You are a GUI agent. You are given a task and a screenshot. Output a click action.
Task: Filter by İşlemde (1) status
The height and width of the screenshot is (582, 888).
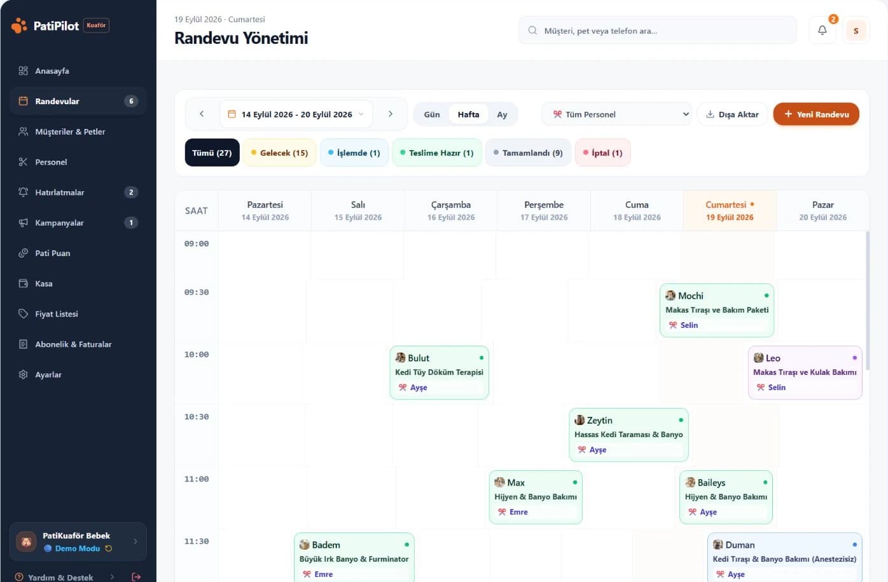354,152
